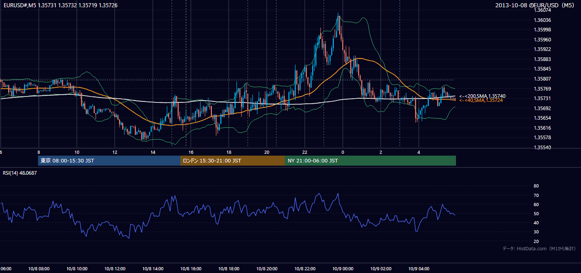Click hour label 16 under price chart
The height and width of the screenshot is (273, 581).
[191, 152]
